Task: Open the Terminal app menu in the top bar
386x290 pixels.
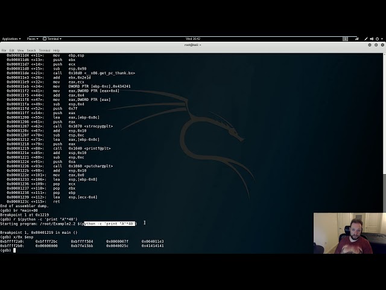Action: (x=52, y=39)
